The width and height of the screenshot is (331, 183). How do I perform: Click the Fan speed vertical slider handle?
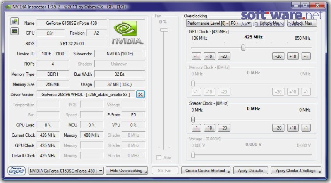tap(164, 30)
